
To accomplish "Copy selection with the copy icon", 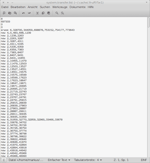I will pyautogui.click(x=43, y=13).
